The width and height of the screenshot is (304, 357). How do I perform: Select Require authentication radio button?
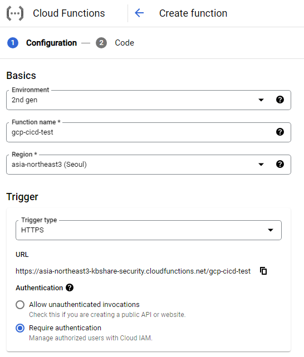[20, 328]
